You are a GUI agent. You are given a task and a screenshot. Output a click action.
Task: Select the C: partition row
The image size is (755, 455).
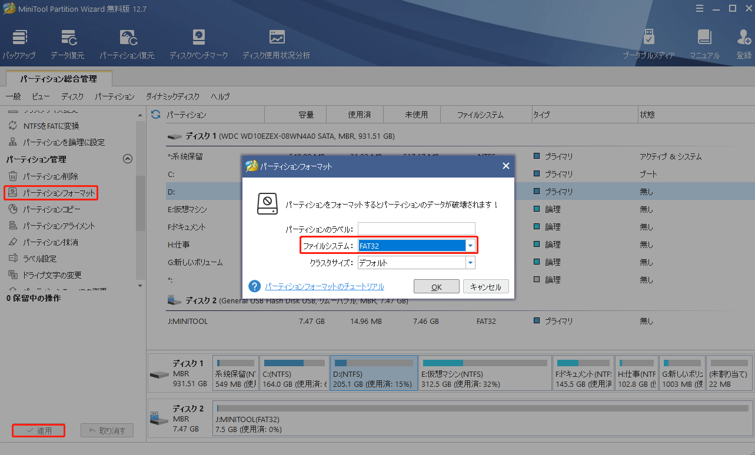(x=459, y=175)
